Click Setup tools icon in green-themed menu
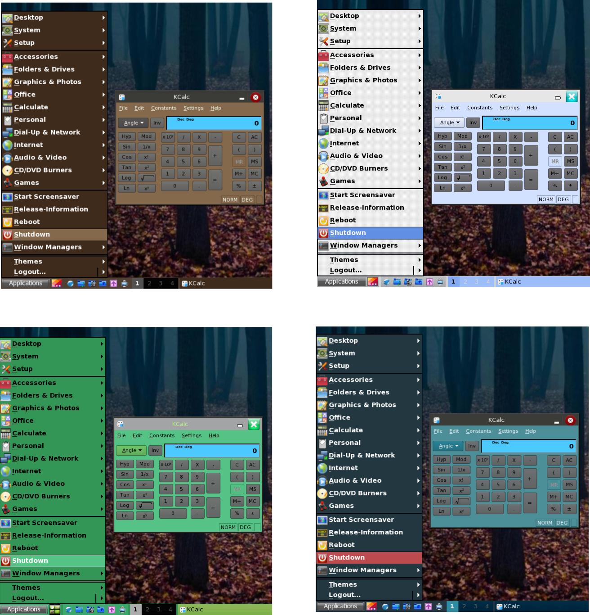The height and width of the screenshot is (615, 590). pyautogui.click(x=5, y=369)
